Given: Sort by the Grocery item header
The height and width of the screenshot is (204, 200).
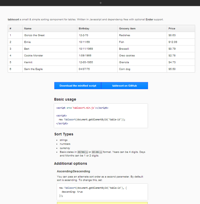Looking at the screenshot, I should point(142,28).
